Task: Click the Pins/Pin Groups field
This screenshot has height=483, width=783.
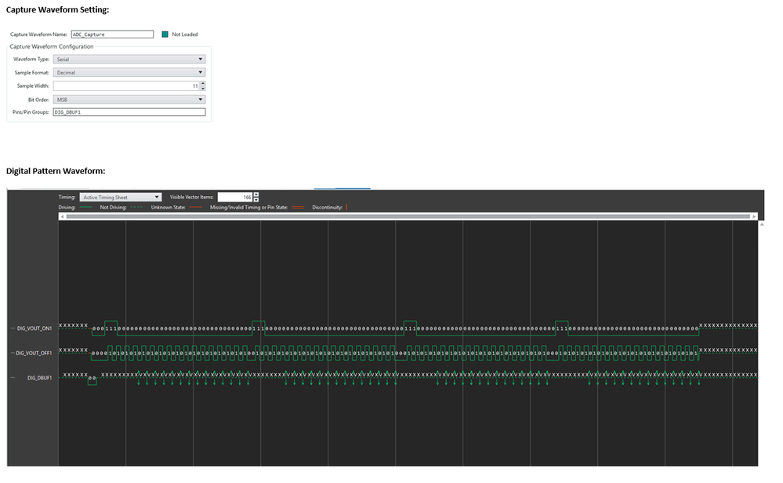Action: coord(129,112)
